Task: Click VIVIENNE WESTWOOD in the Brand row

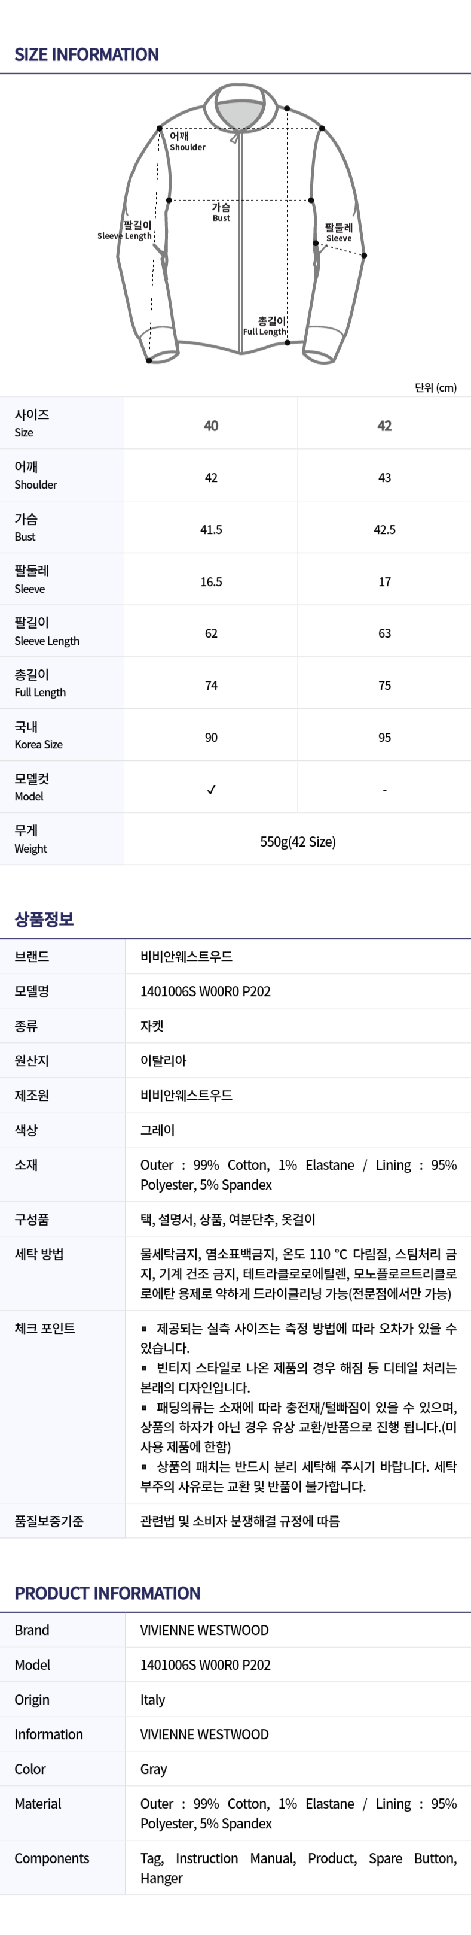Action: (x=204, y=1630)
